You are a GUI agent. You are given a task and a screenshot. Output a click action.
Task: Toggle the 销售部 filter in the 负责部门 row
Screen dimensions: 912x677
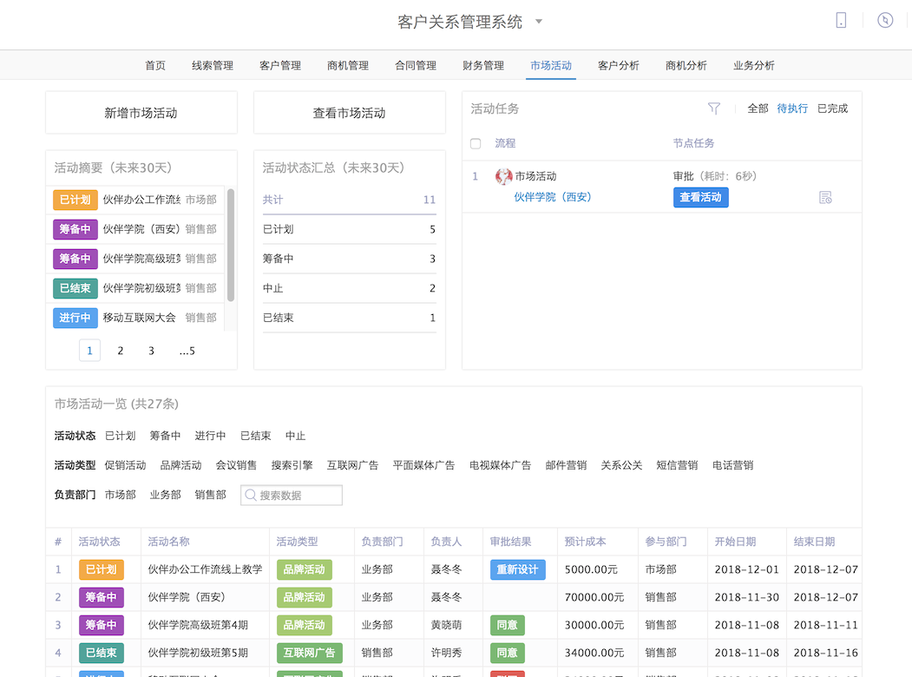pyautogui.click(x=210, y=495)
